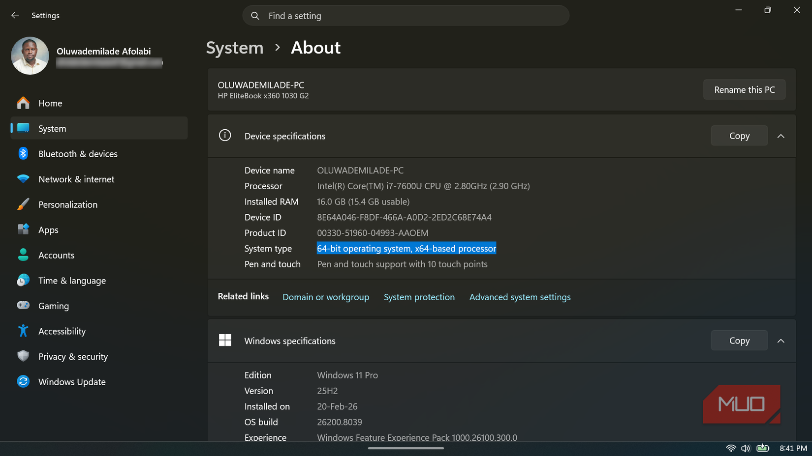The width and height of the screenshot is (812, 456).
Task: Collapse the Windows specifications section
Action: click(781, 341)
